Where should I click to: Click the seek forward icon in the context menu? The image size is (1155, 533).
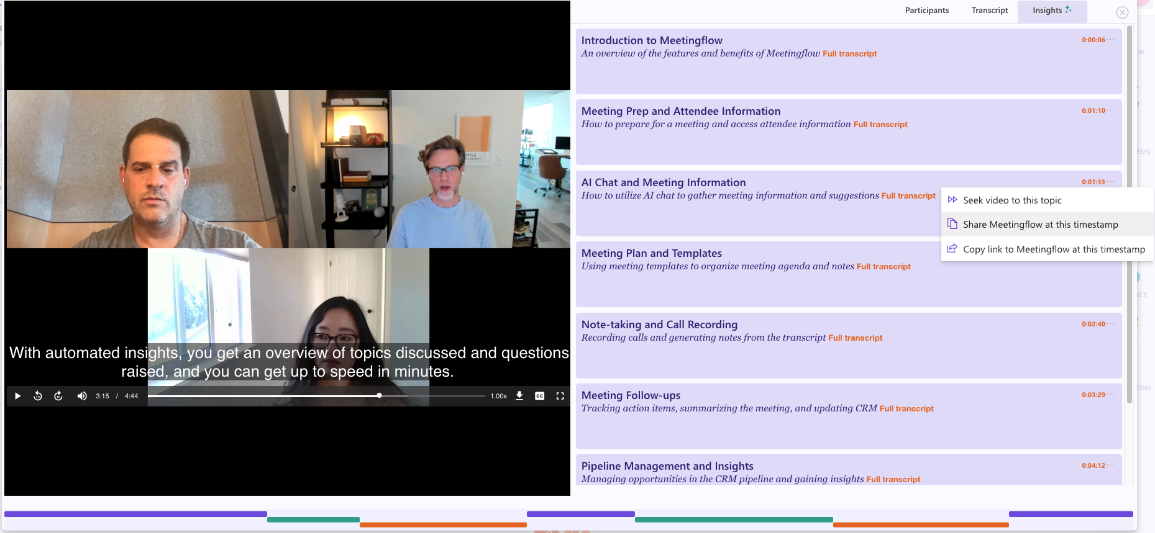click(952, 199)
